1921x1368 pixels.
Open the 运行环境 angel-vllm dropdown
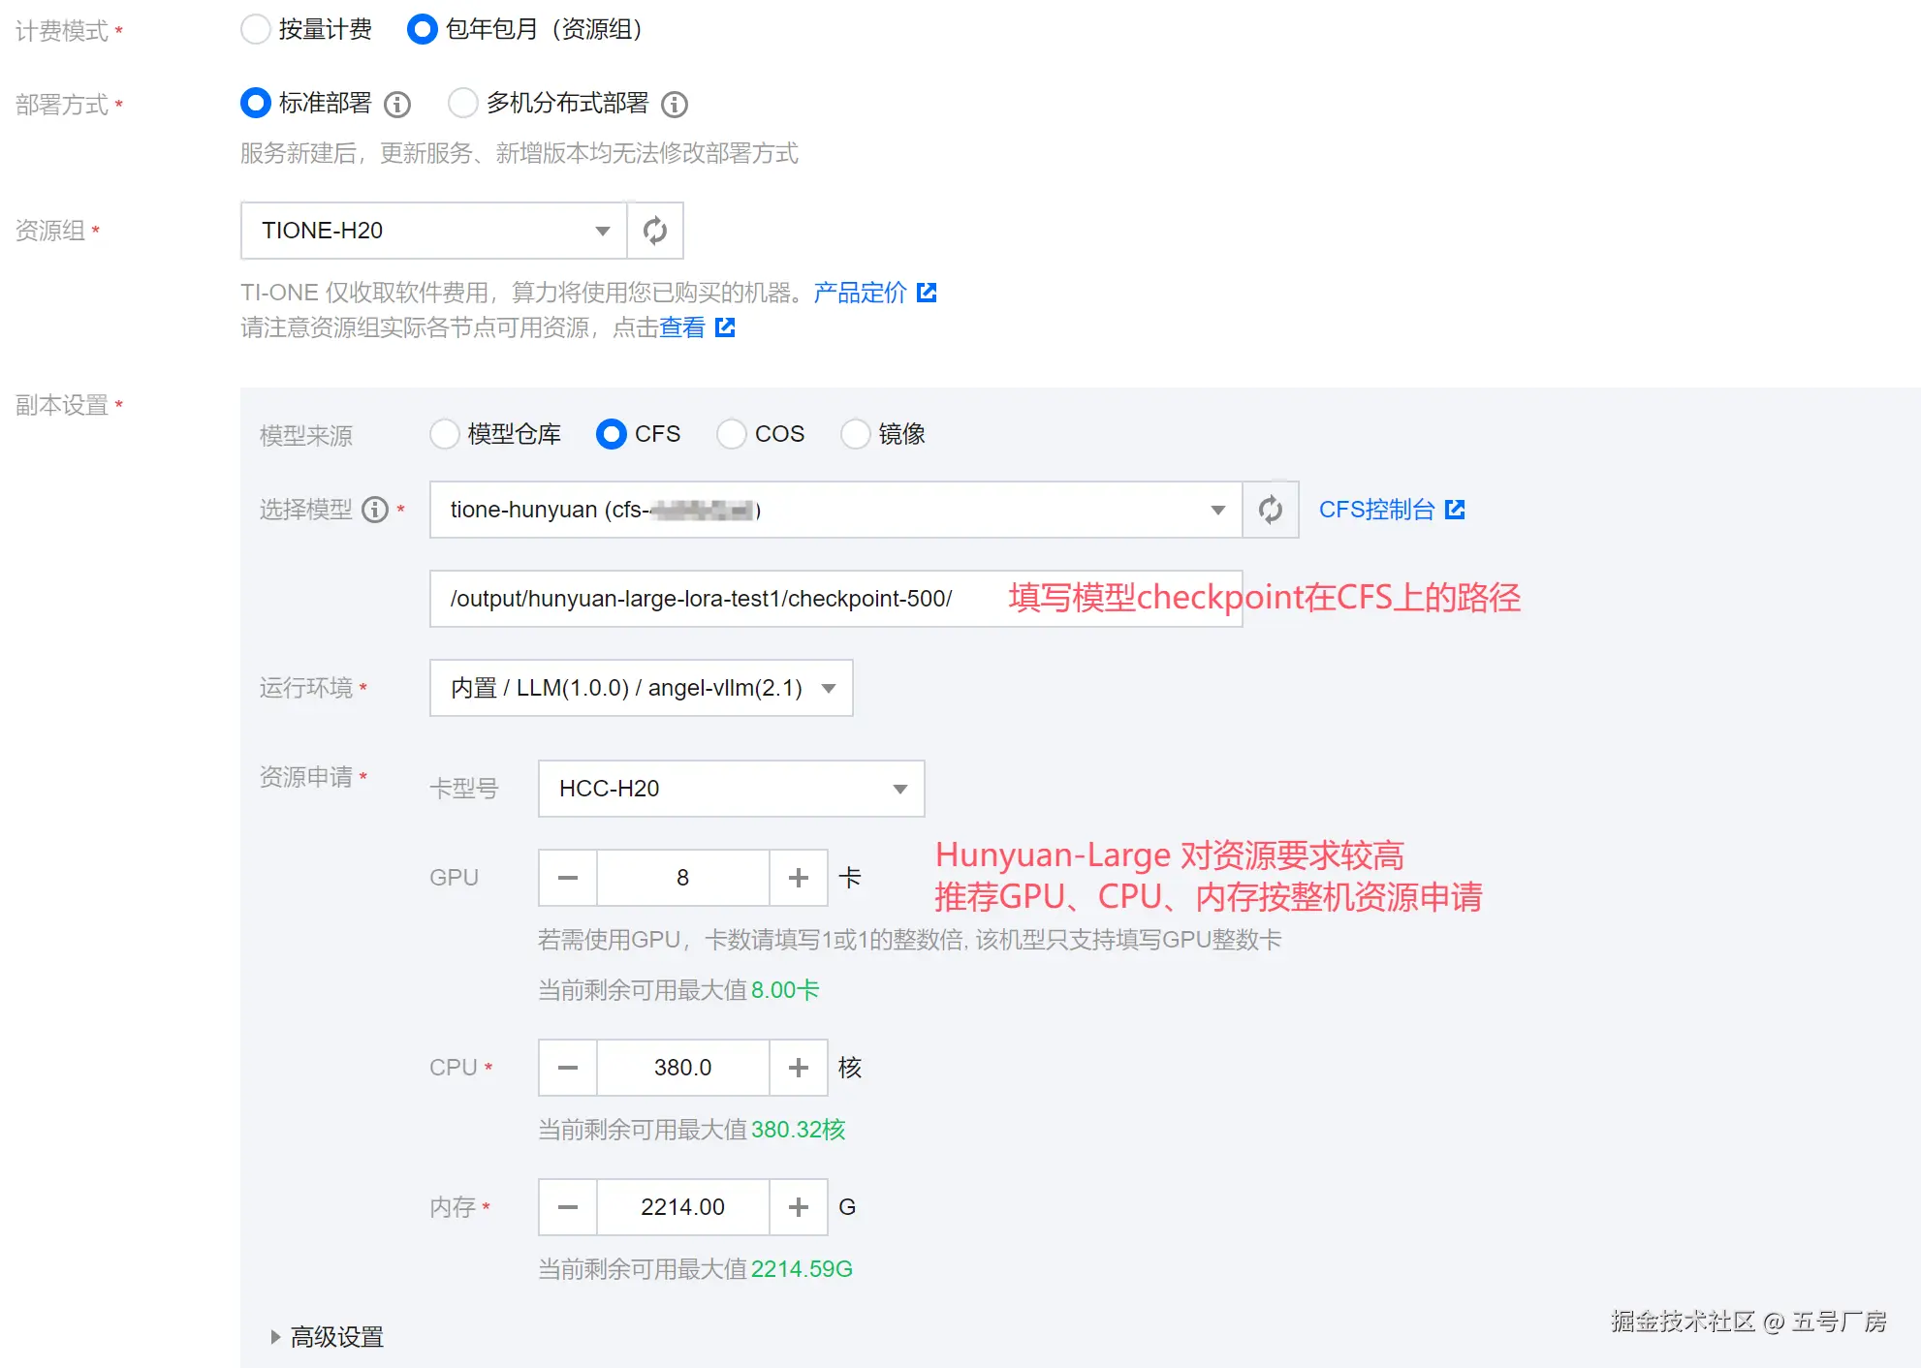pos(641,688)
